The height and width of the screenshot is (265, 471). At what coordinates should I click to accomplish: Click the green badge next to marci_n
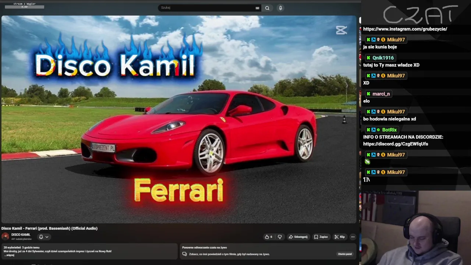click(x=368, y=94)
